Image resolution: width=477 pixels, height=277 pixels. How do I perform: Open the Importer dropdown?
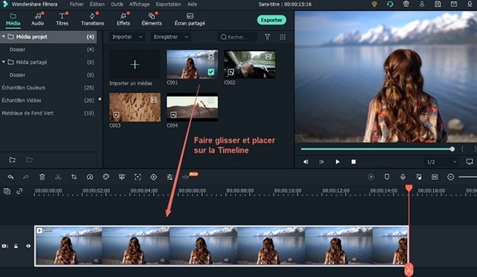coord(127,37)
